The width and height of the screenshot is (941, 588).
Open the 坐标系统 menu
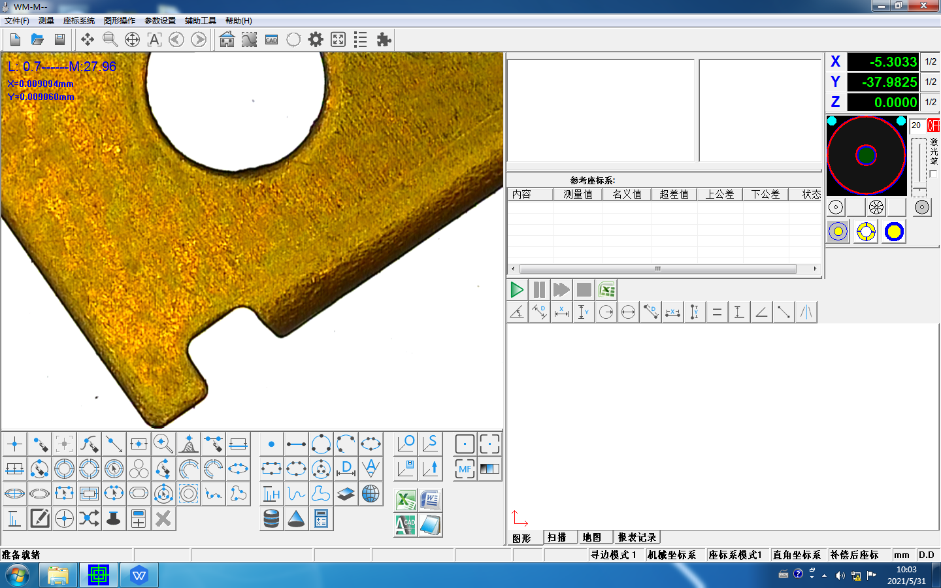coord(79,21)
